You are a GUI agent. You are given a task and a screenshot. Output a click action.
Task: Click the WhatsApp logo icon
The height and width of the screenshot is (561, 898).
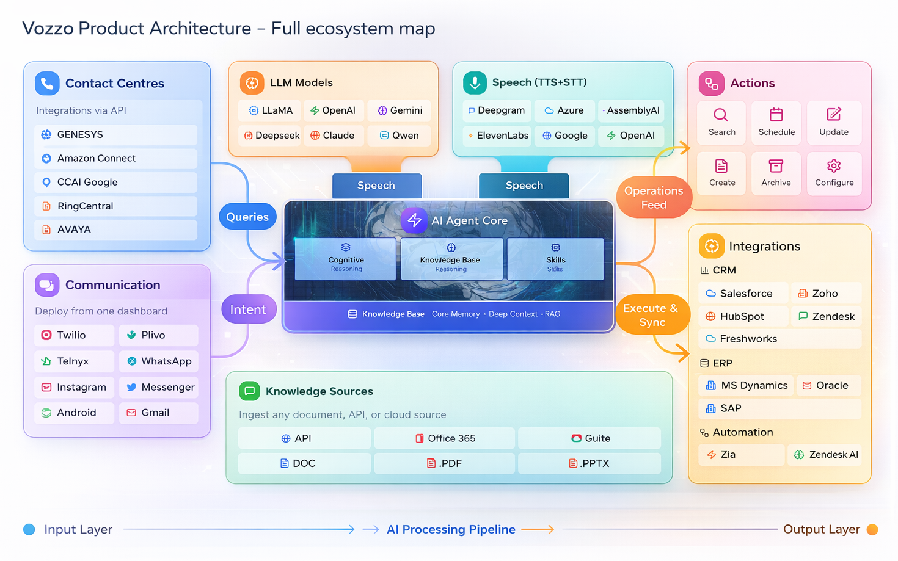[x=131, y=361]
